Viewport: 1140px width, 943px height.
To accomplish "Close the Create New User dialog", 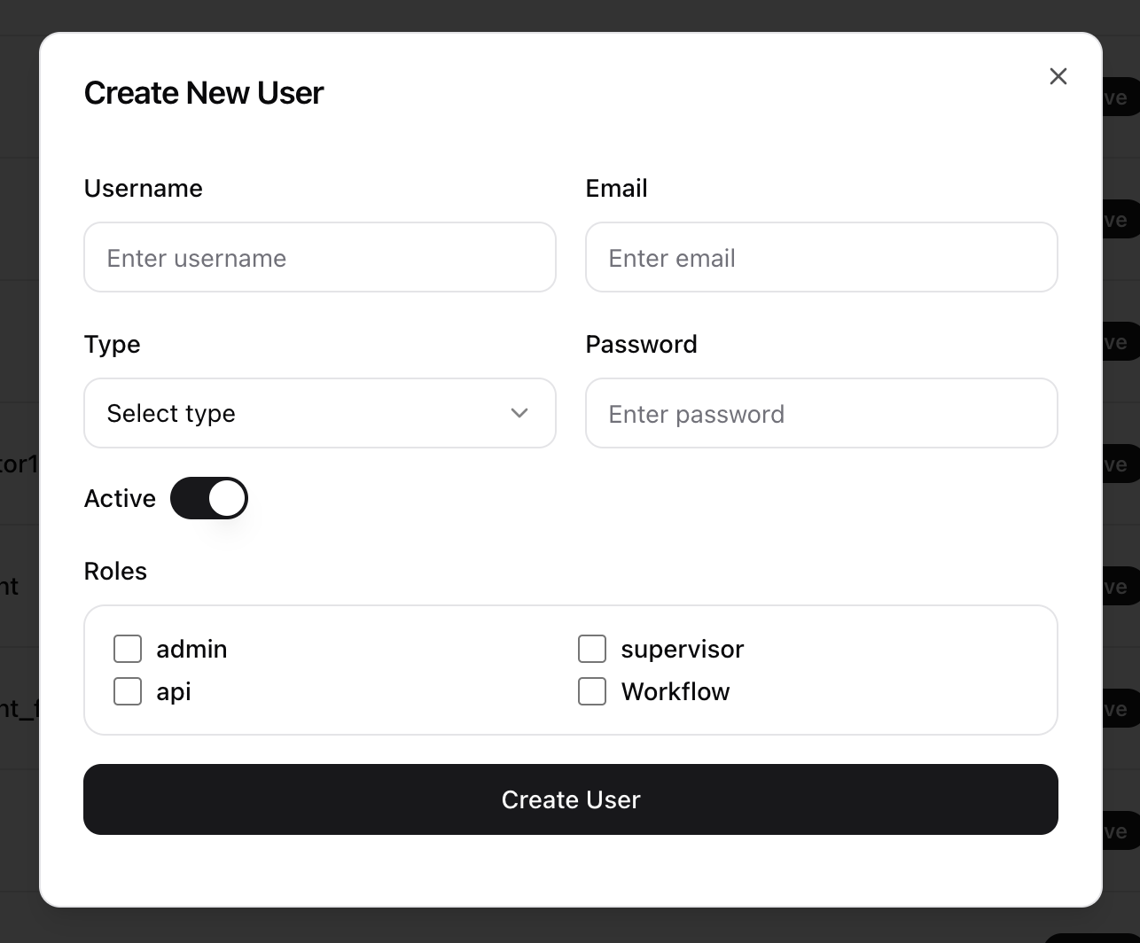I will pos(1058,76).
